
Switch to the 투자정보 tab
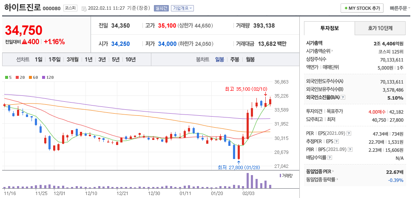(330, 28)
